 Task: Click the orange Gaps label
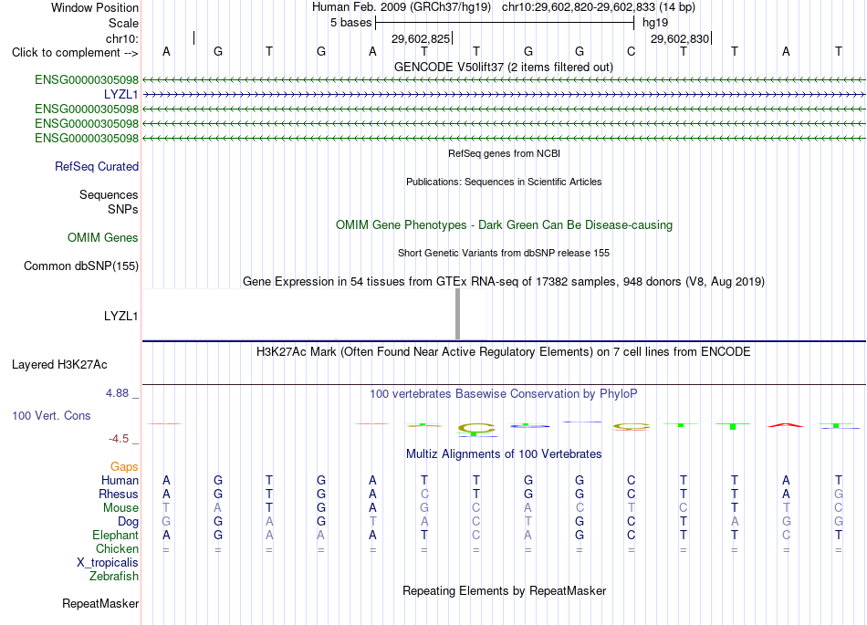(124, 467)
